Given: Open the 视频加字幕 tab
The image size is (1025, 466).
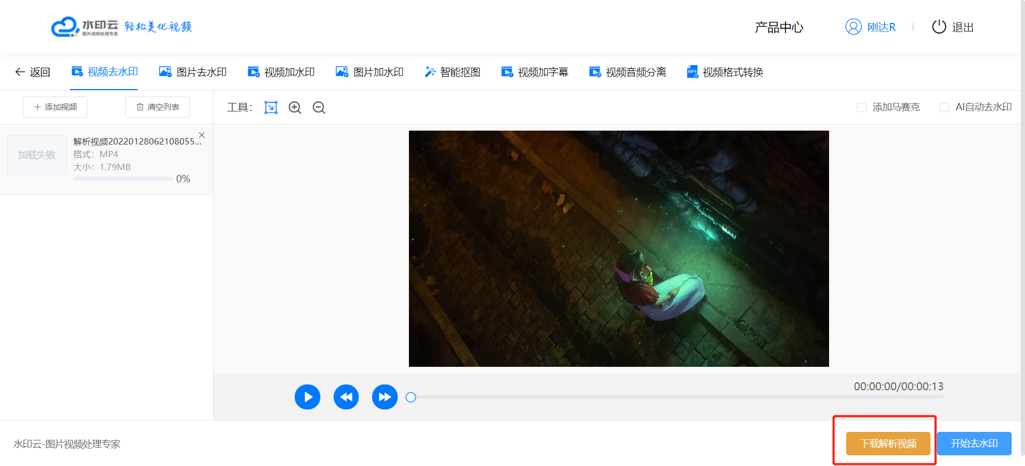Looking at the screenshot, I should [534, 72].
